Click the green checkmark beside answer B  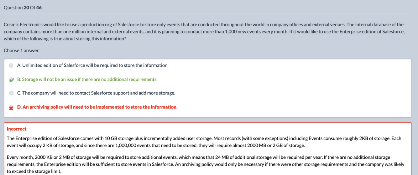pos(11,80)
